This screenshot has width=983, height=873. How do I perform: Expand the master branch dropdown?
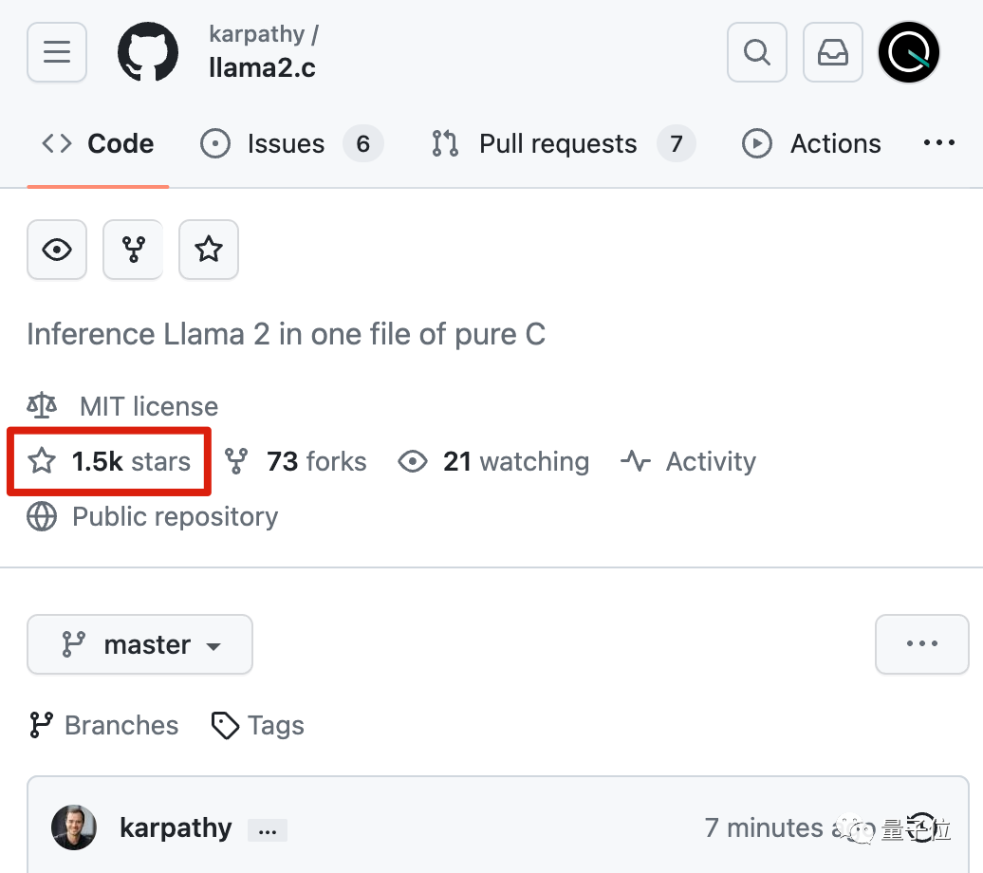[139, 644]
